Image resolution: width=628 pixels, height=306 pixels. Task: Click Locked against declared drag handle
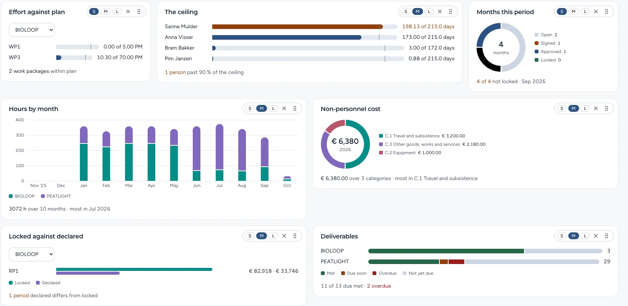295,236
